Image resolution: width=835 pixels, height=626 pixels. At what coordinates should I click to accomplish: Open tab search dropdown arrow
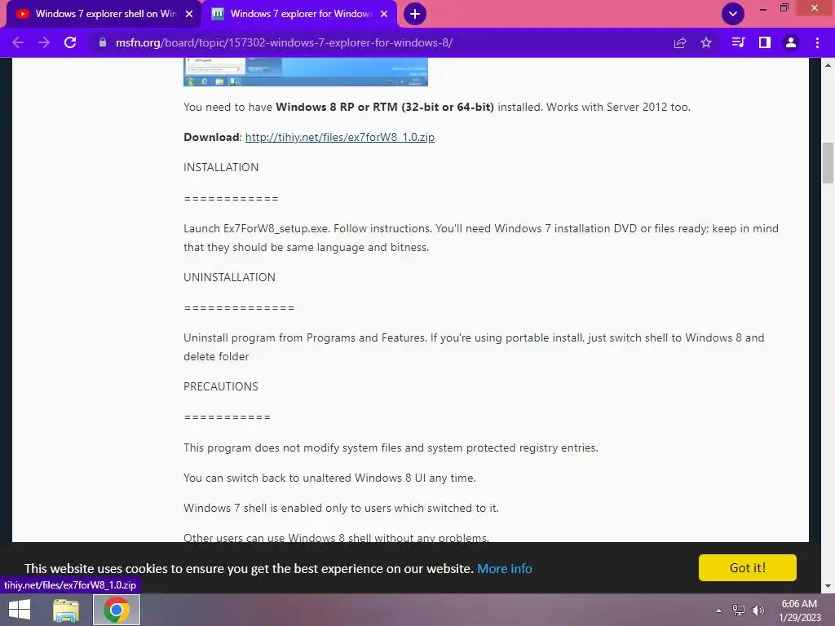(733, 14)
